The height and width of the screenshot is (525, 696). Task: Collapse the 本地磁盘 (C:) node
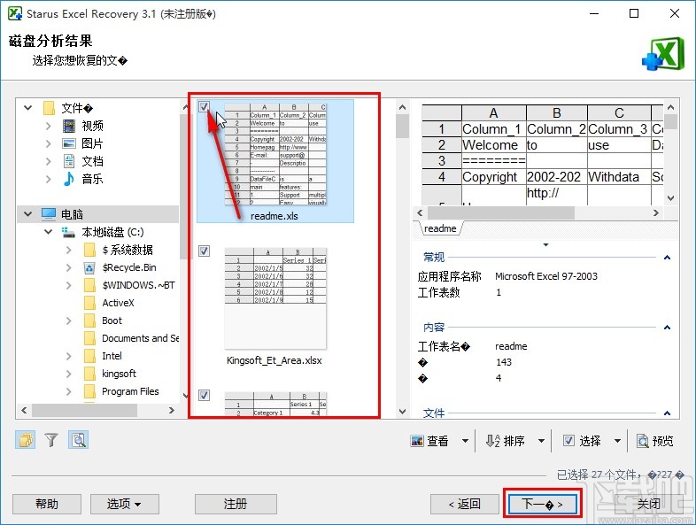tap(49, 232)
